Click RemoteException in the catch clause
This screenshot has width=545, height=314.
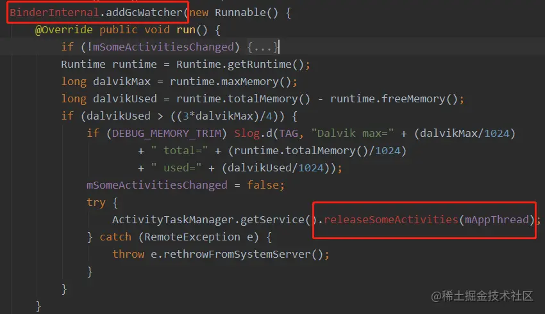(x=192, y=237)
